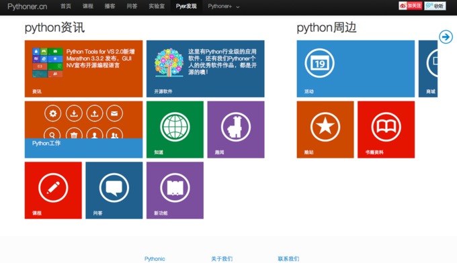Open the 关于我们 footer link
The height and width of the screenshot is (263, 457).
(x=222, y=258)
